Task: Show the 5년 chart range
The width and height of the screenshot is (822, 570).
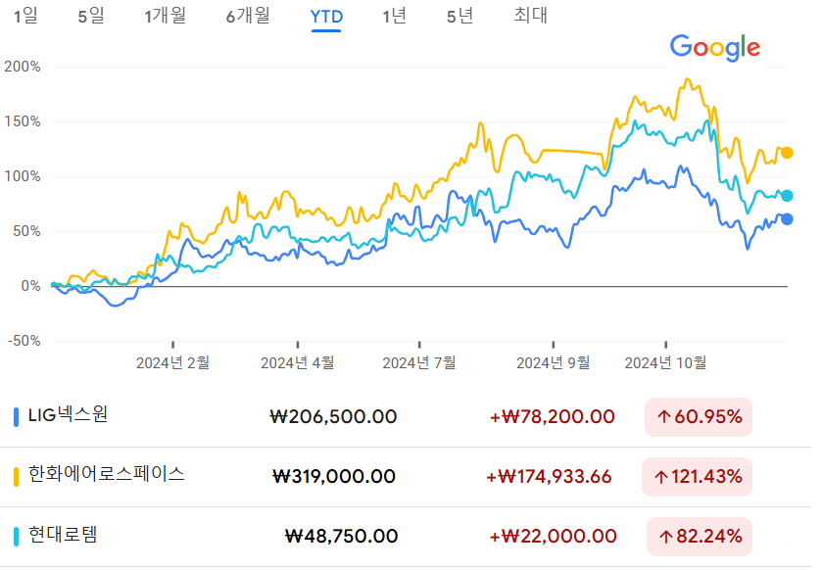Action: pos(459,16)
